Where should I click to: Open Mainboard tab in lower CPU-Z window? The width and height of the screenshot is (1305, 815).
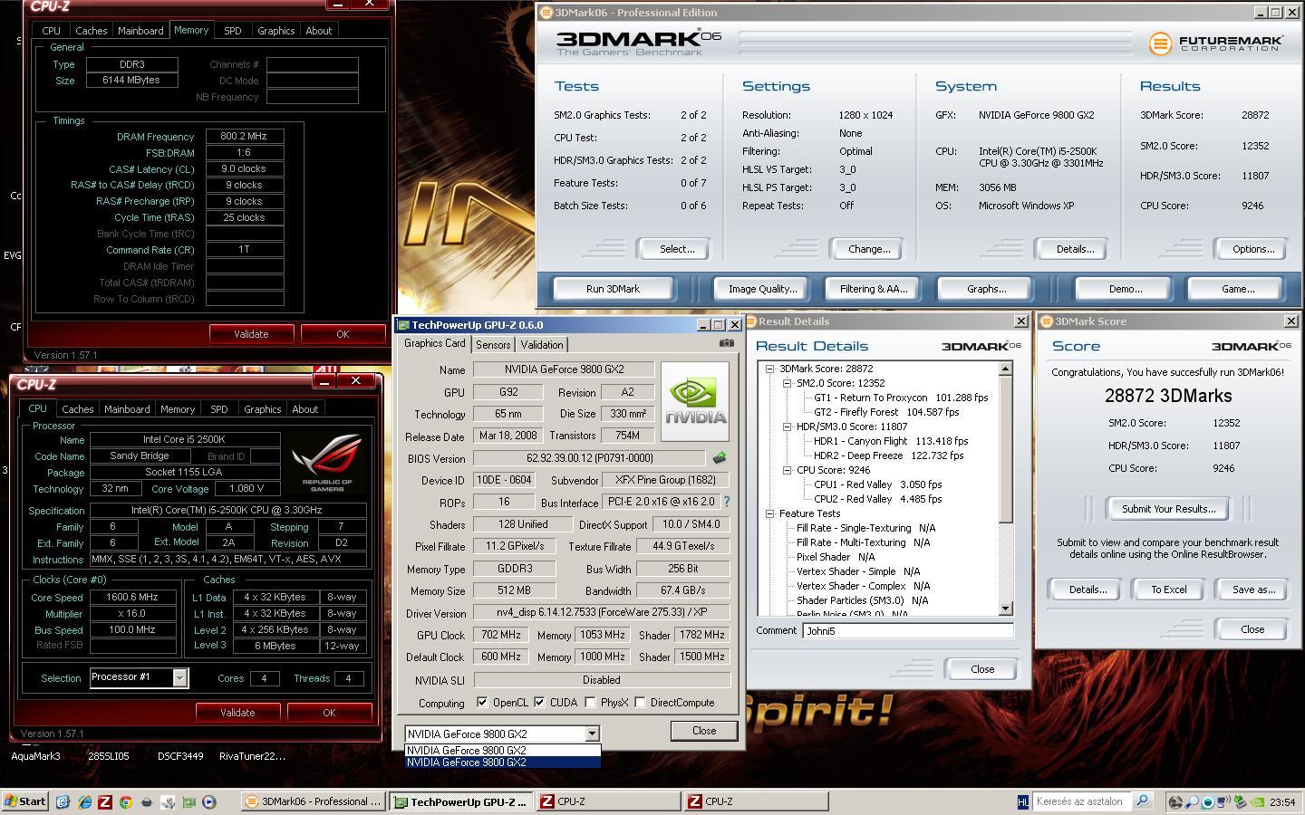(x=127, y=409)
